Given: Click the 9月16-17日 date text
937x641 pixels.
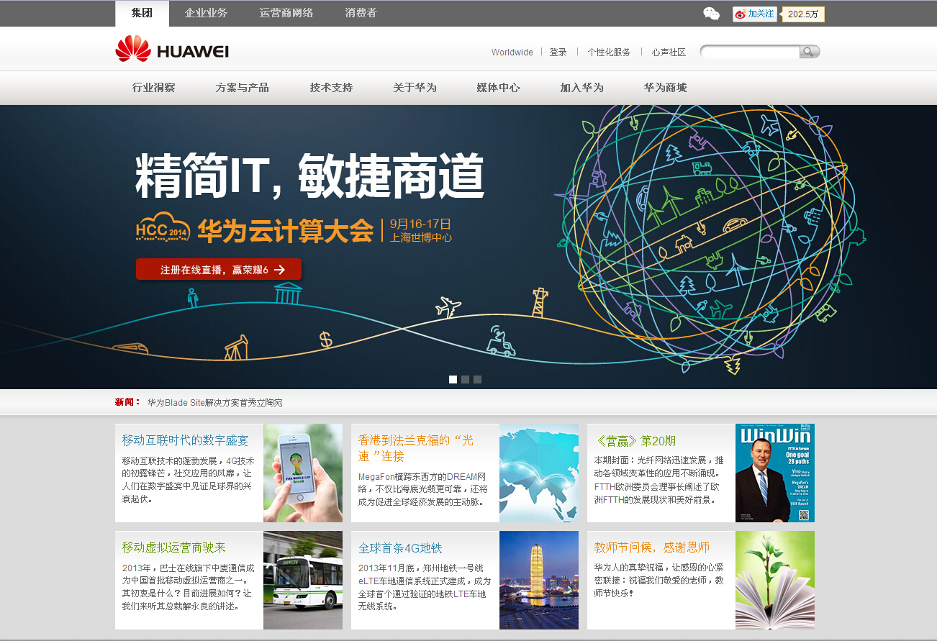Looking at the screenshot, I should tap(420, 224).
